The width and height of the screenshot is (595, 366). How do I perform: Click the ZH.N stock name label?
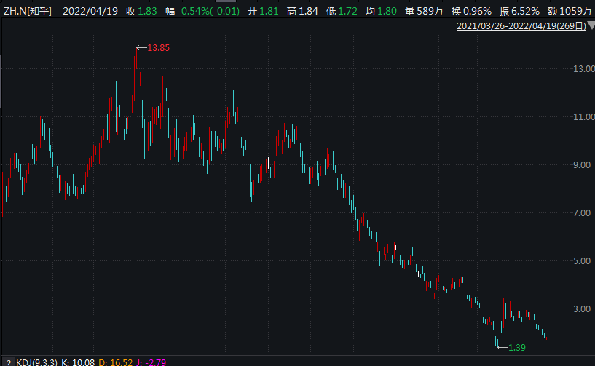pyautogui.click(x=28, y=12)
